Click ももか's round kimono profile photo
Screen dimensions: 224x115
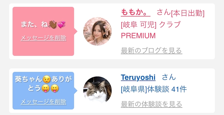coord(97,31)
